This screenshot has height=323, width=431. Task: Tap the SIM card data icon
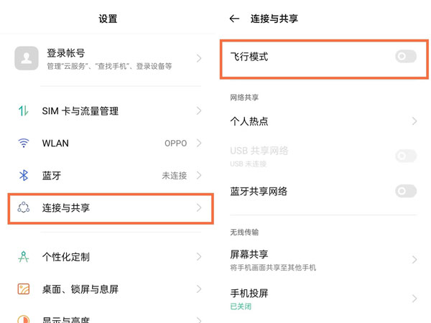pyautogui.click(x=24, y=111)
